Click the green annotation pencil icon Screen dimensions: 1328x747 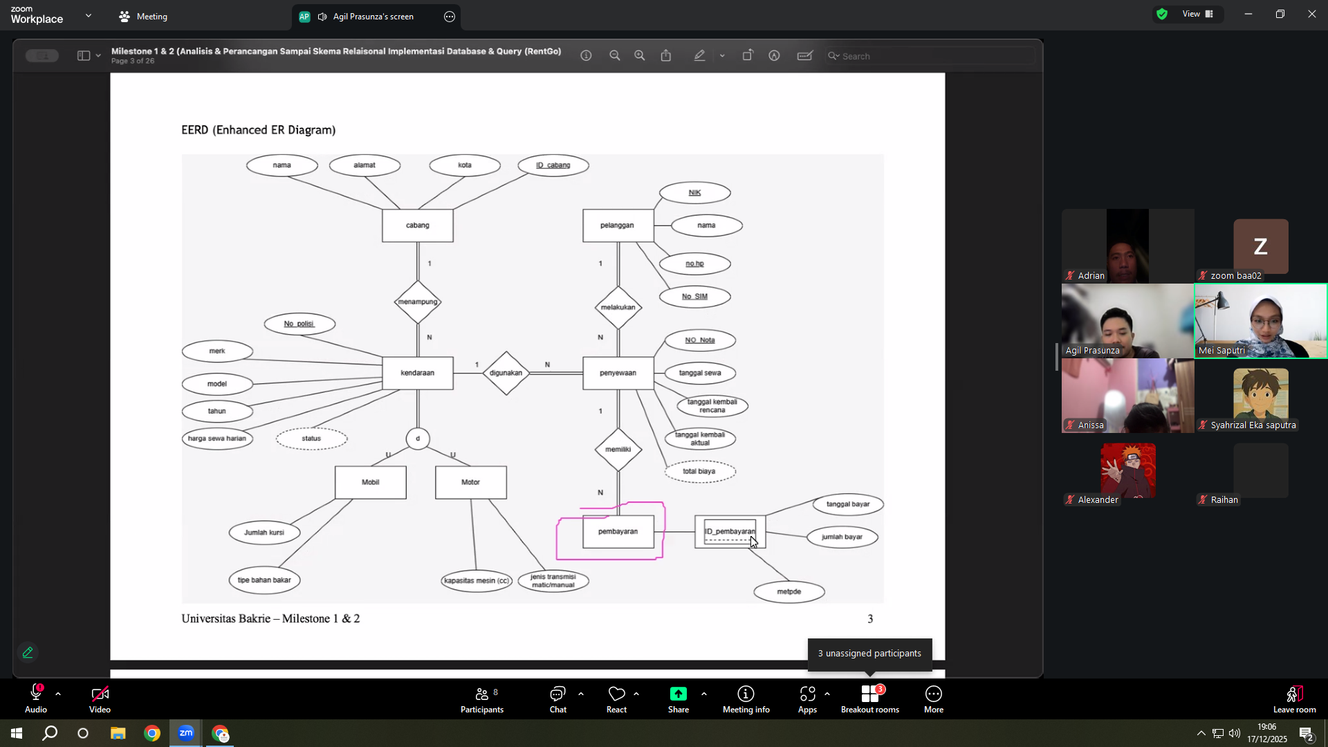tap(28, 652)
